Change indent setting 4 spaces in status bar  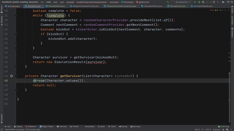tap(216, 130)
